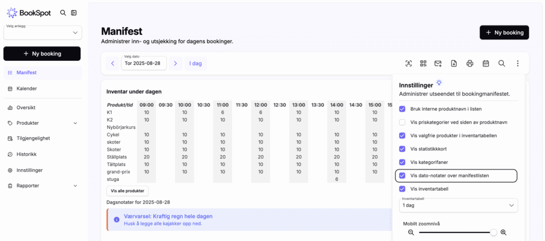Enable Vis priskategorier ved siden av produktnavn
Screen dimensions: 545x241
(x=402, y=122)
